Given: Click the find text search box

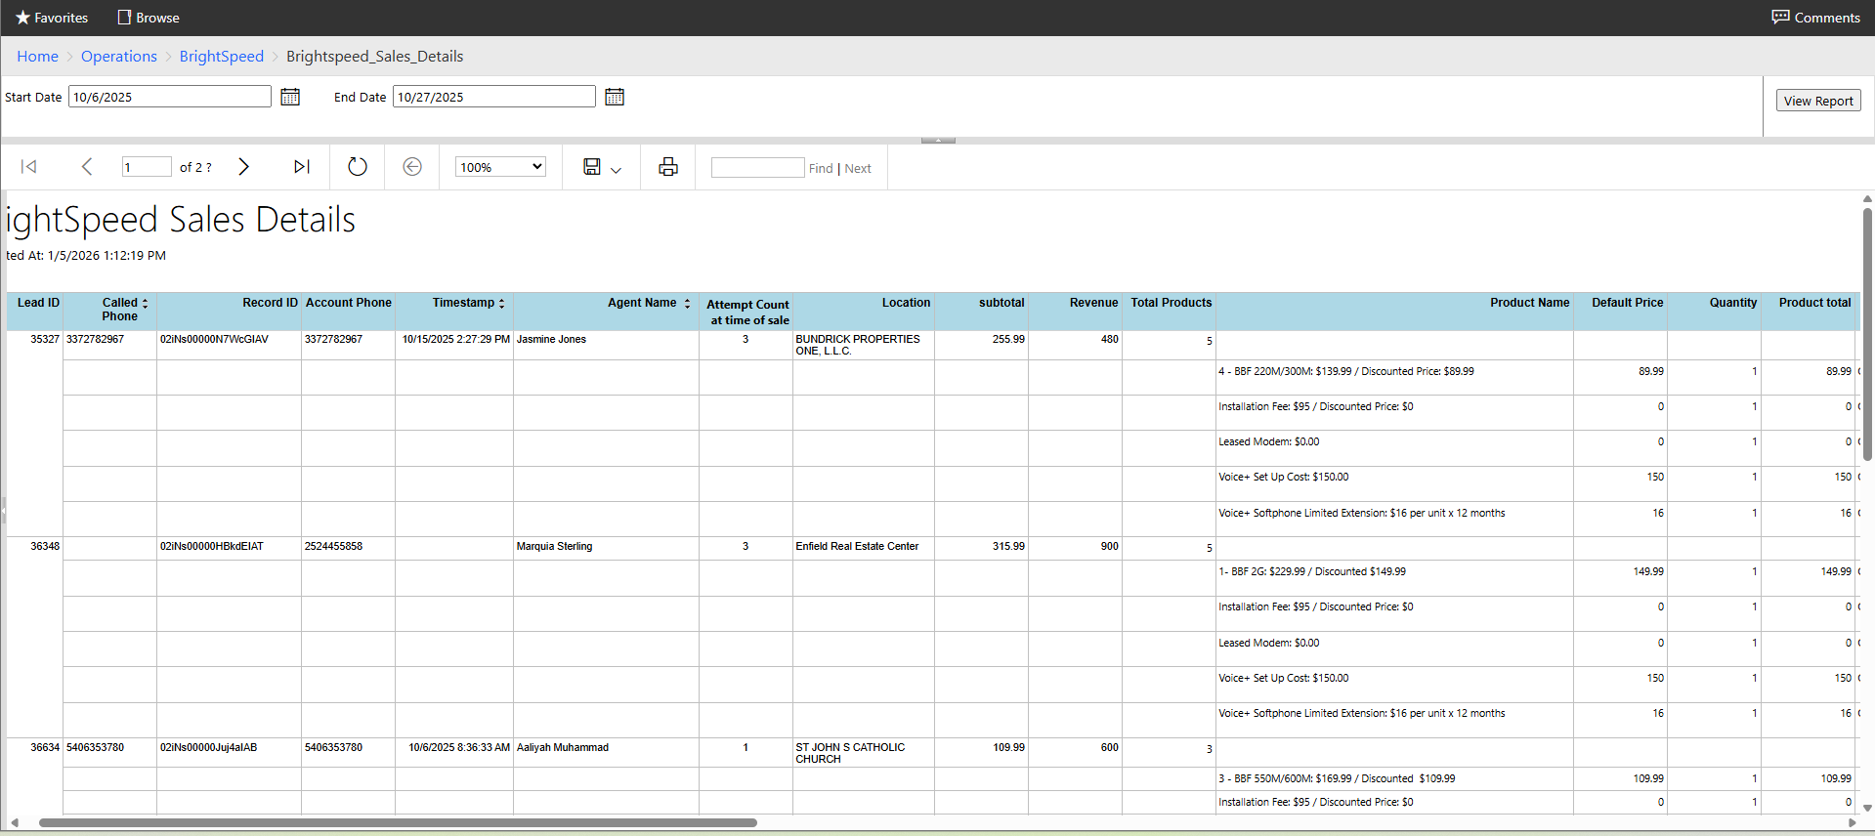Looking at the screenshot, I should point(758,168).
